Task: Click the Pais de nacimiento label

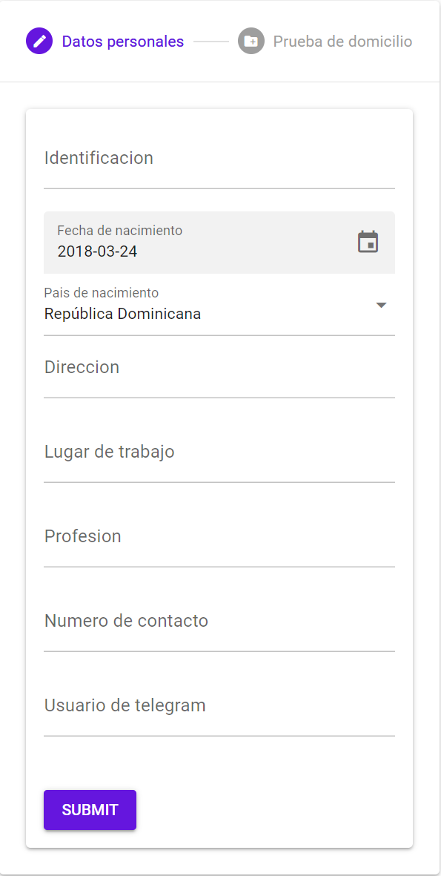Action: pos(101,293)
